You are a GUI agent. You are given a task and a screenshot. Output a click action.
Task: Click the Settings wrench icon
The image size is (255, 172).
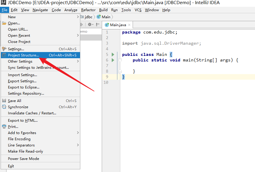[4, 49]
